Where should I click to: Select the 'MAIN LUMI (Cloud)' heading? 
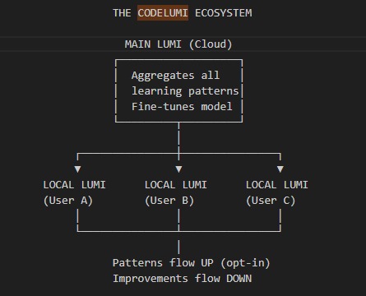tap(178, 44)
